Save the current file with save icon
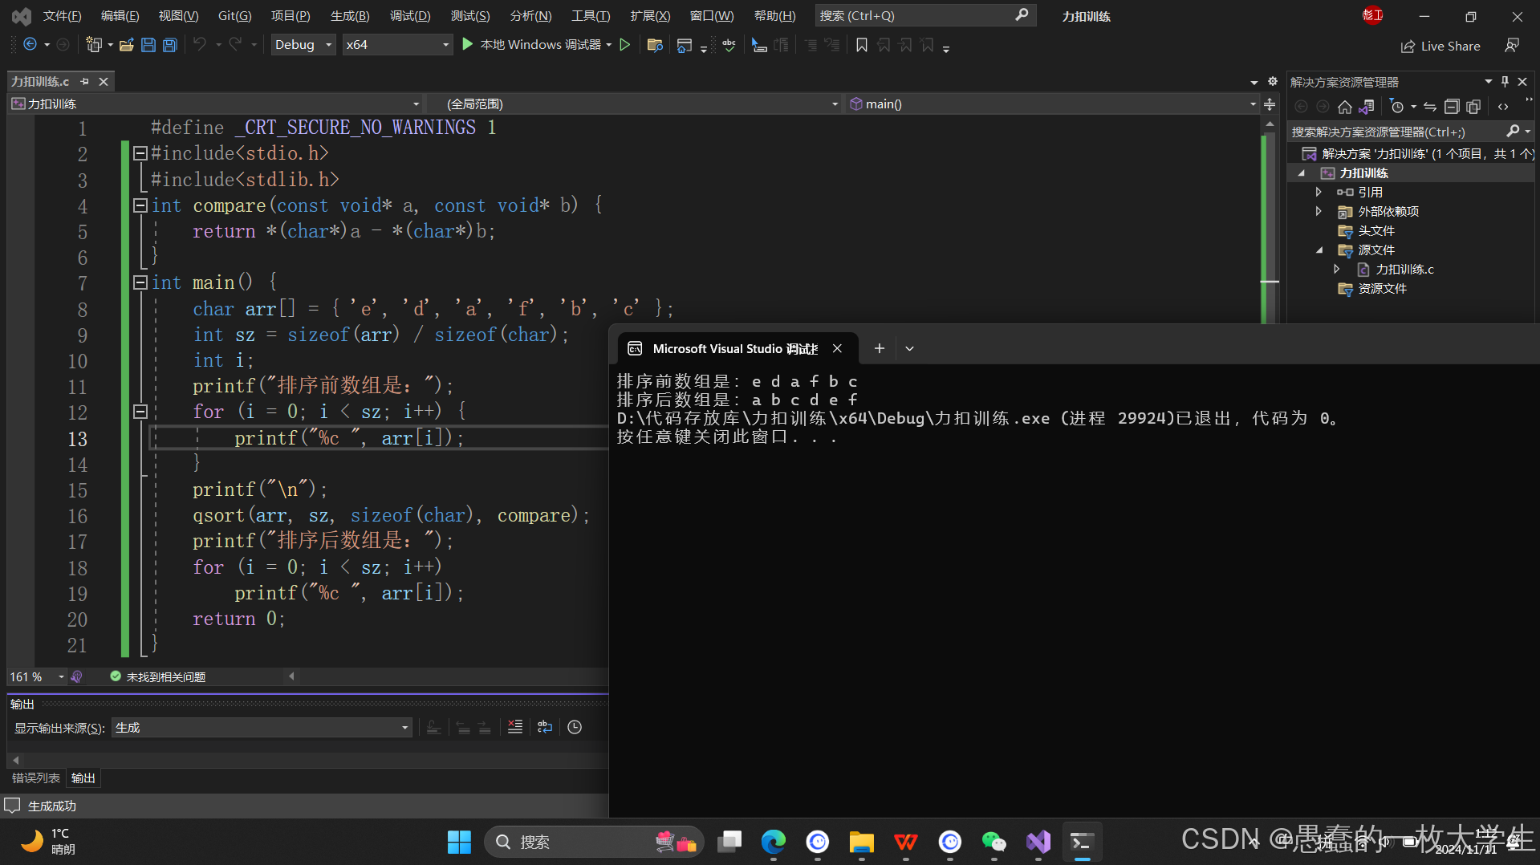Viewport: 1540px width, 865px height. [148, 45]
